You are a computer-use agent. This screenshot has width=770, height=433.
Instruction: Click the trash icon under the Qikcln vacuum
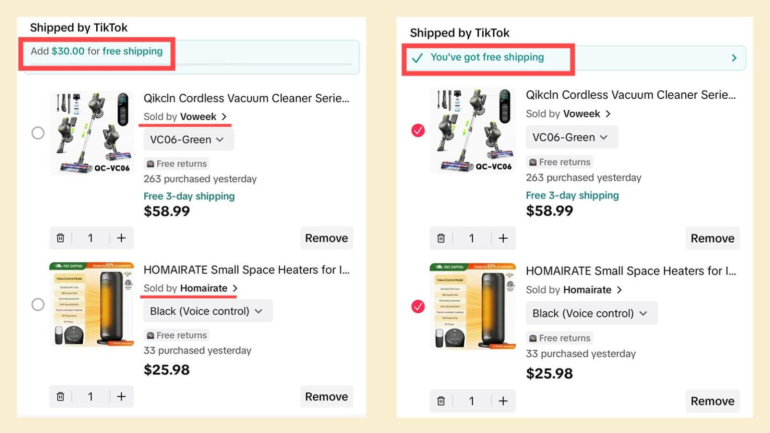coord(61,238)
